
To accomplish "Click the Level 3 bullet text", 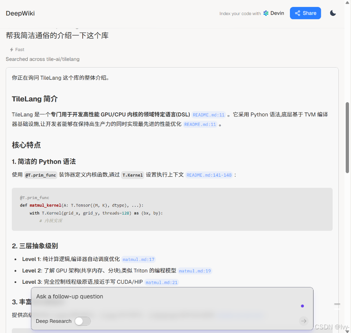I will coord(82,282).
